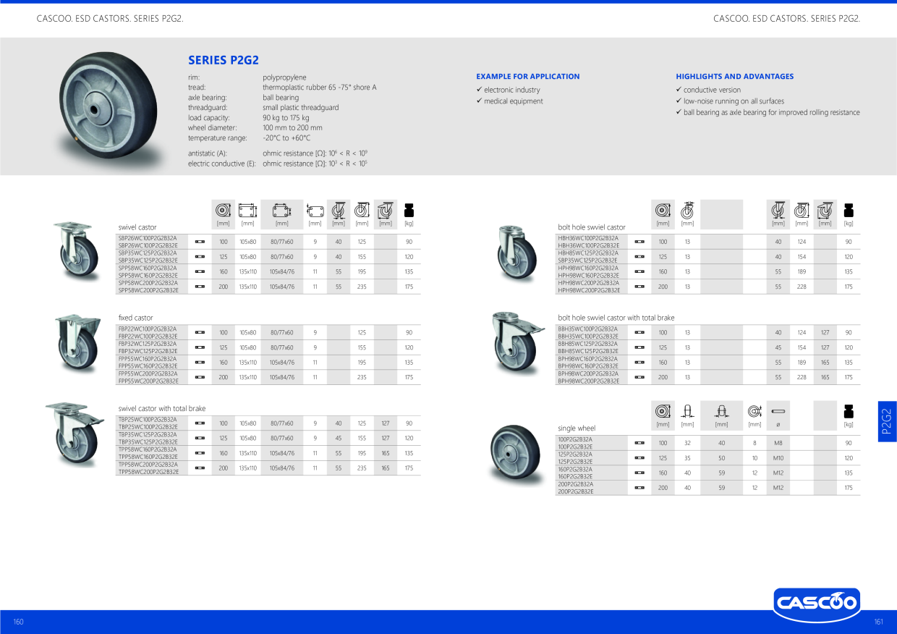Click the '-20°C to +60°C' temperature range
The width and height of the screenshot is (897, 634).
[x=286, y=138]
